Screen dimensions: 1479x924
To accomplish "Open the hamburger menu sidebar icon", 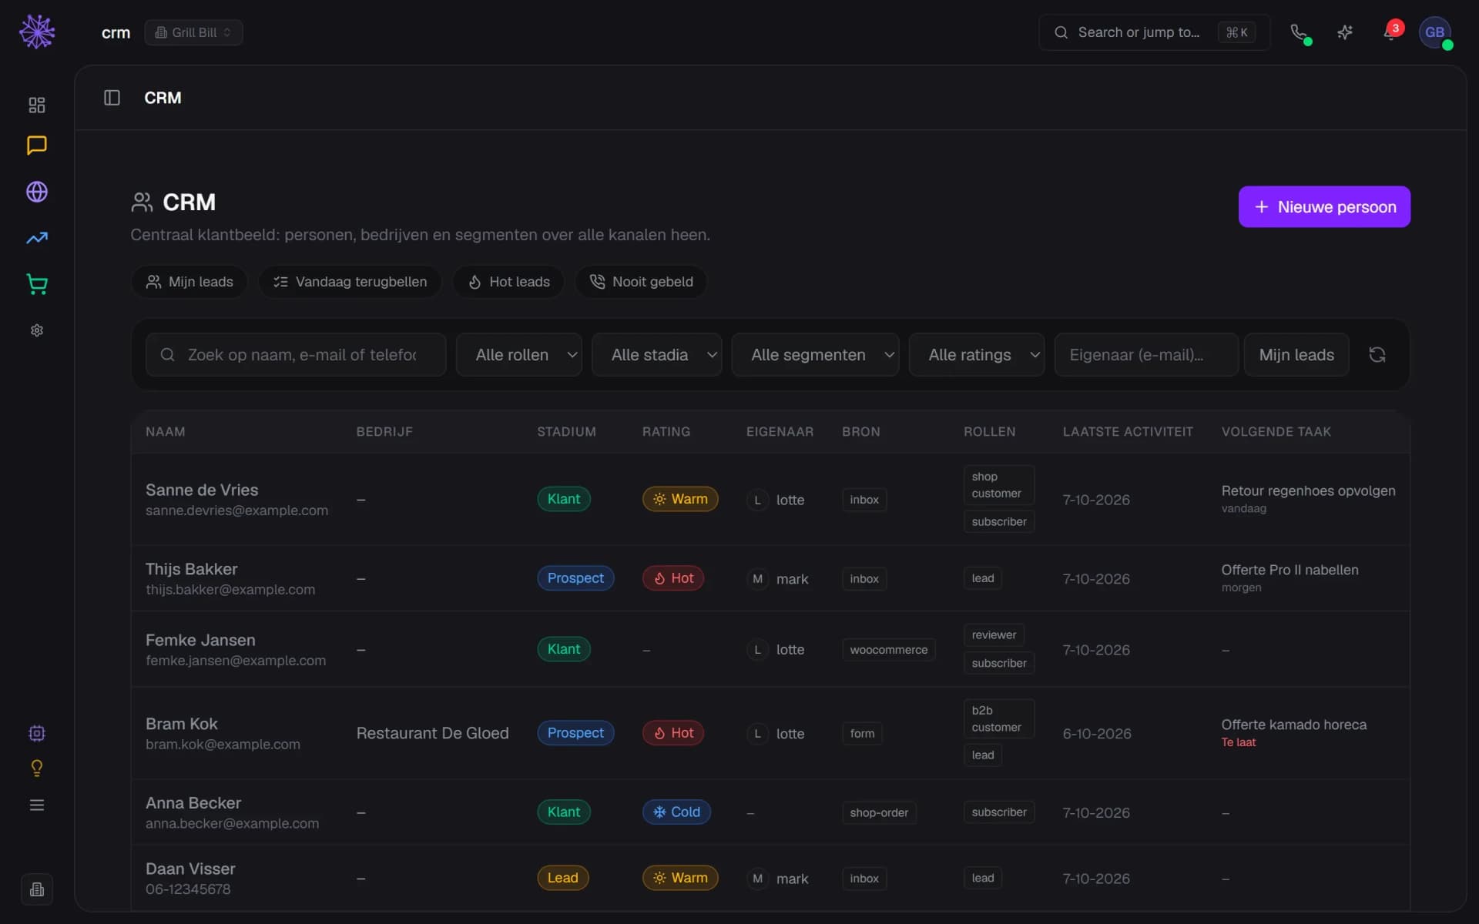I will 37,805.
